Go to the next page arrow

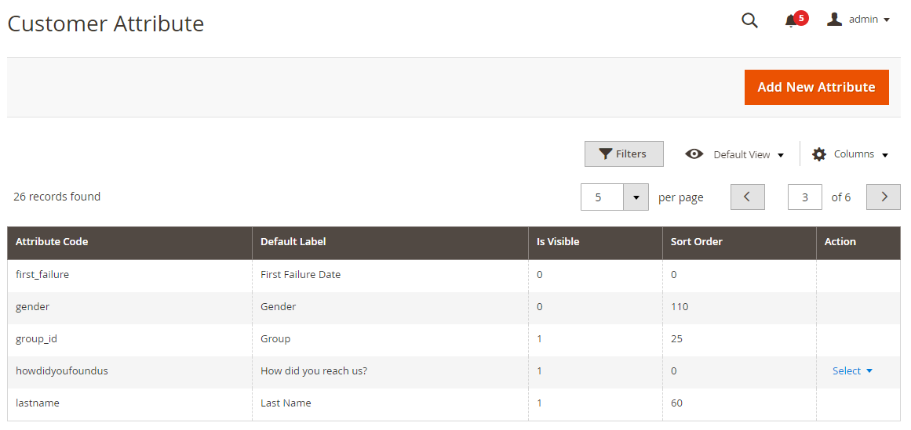(x=883, y=197)
